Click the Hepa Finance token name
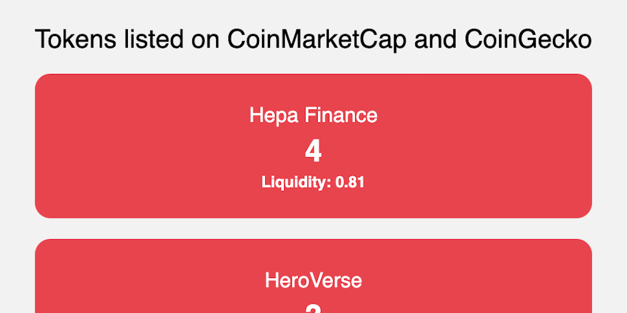Image resolution: width=627 pixels, height=313 pixels. 313,115
